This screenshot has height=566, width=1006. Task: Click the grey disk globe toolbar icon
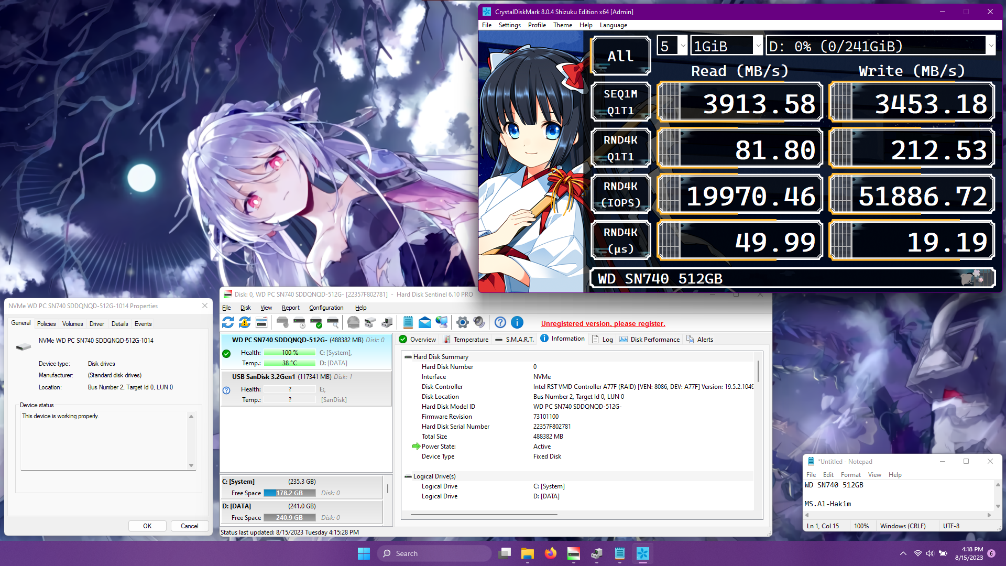[x=354, y=322]
